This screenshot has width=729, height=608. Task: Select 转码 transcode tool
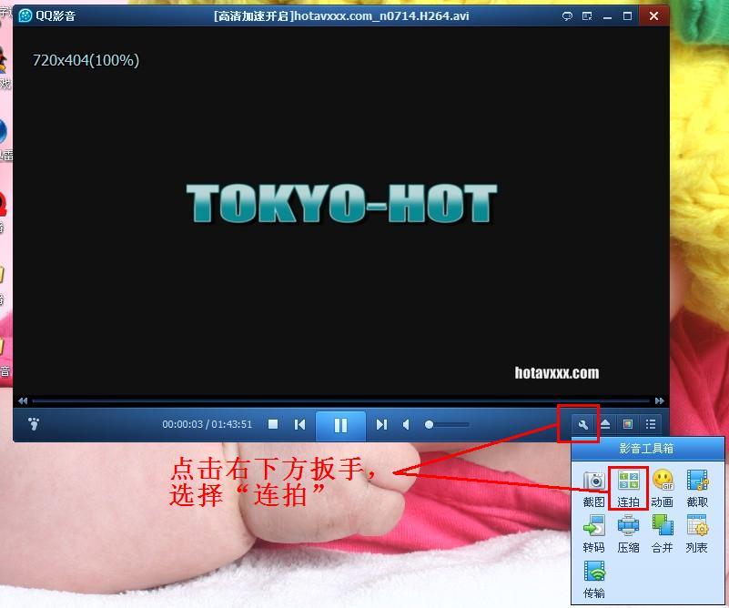(593, 534)
